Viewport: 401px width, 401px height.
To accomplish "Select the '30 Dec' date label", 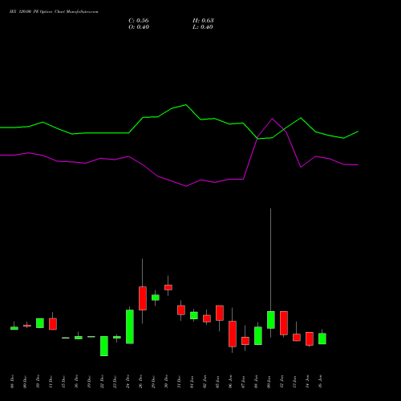I will point(166,382).
